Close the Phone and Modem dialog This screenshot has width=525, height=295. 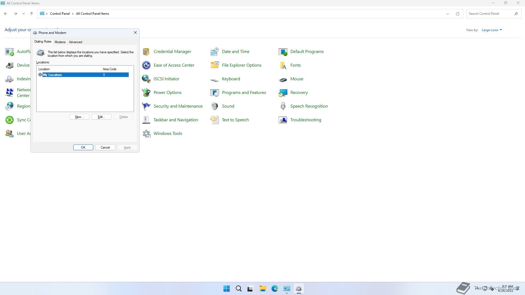tap(135, 33)
